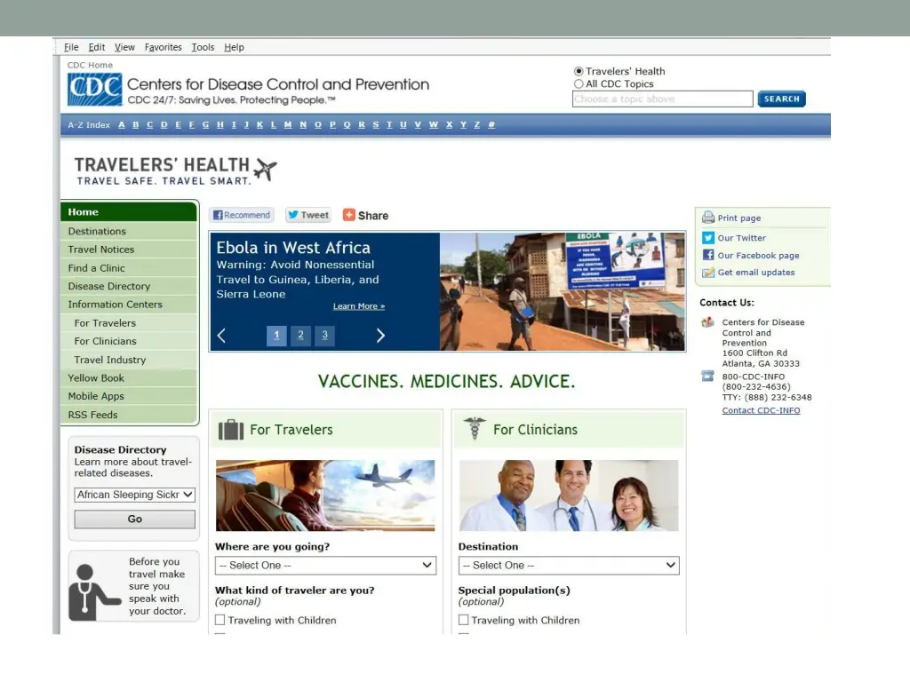Open the Disease Directory dropdown
This screenshot has height=682, width=910.
pyautogui.click(x=135, y=495)
